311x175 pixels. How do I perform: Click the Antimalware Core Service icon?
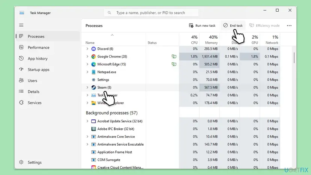(x=94, y=137)
